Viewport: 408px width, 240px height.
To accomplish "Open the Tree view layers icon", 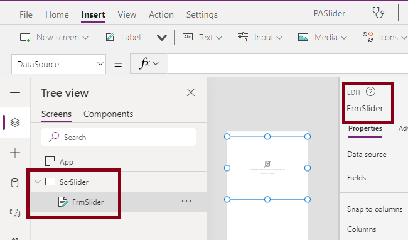I will tap(15, 123).
